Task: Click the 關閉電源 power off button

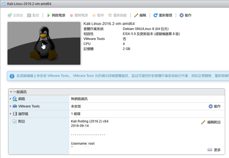Action: point(79,15)
